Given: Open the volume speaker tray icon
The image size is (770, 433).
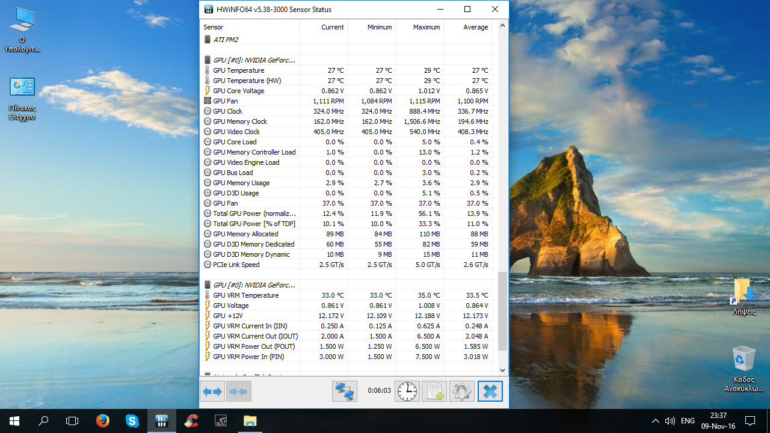Looking at the screenshot, I should (x=670, y=421).
